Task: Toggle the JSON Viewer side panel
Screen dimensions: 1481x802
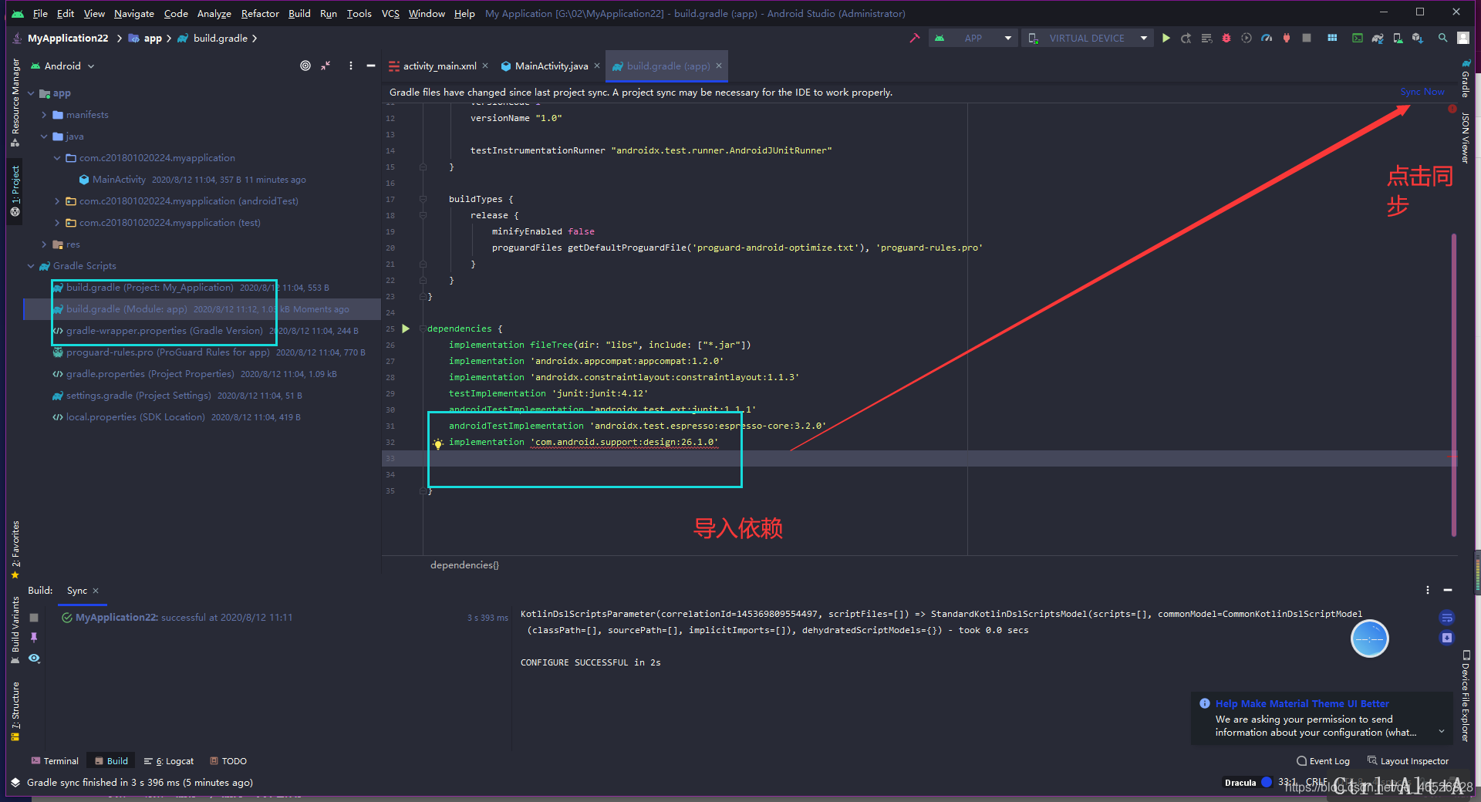Action: pyautogui.click(x=1466, y=137)
